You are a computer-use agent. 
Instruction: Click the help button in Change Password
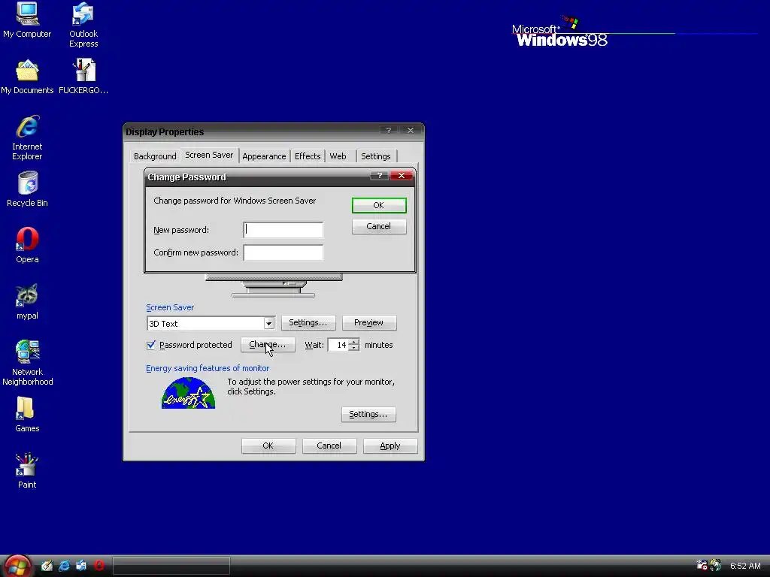pos(379,176)
